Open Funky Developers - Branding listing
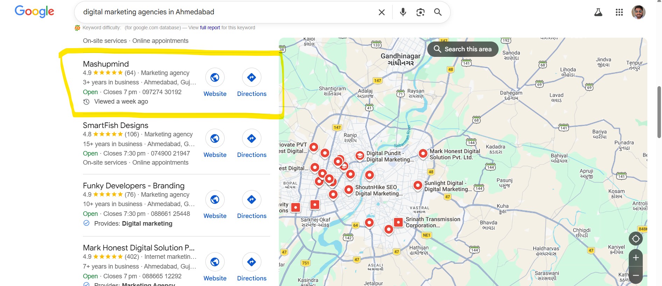 [134, 186]
